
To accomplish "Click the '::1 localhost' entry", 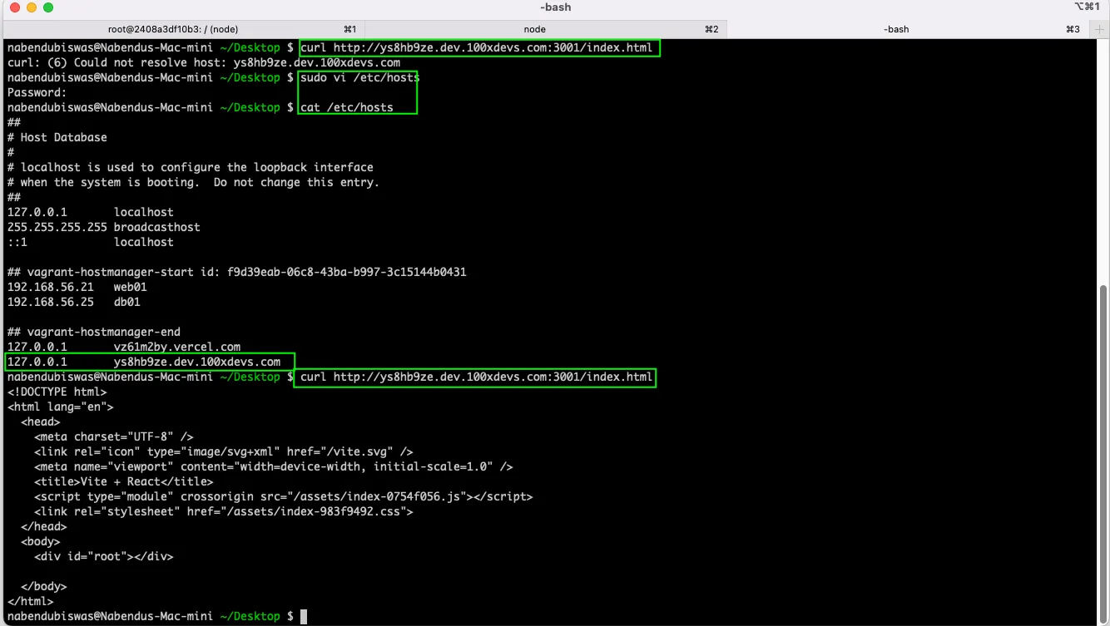I will click(x=90, y=242).
